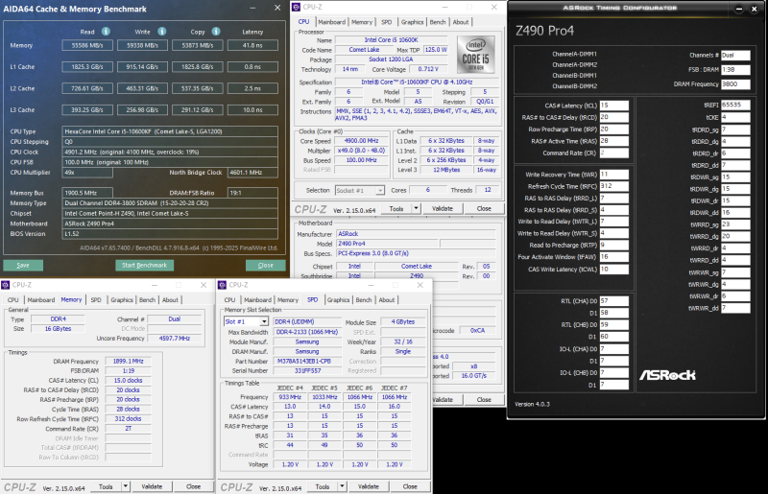
Task: Click the tRCD value field in Timing Configurator
Action: (x=613, y=117)
